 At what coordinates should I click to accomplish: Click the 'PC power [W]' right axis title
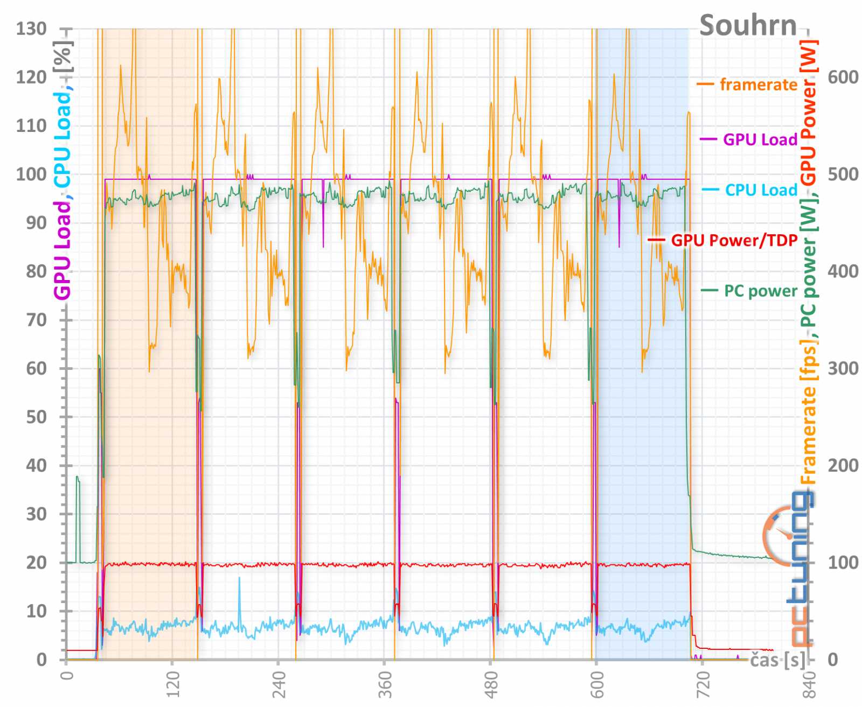tap(808, 264)
